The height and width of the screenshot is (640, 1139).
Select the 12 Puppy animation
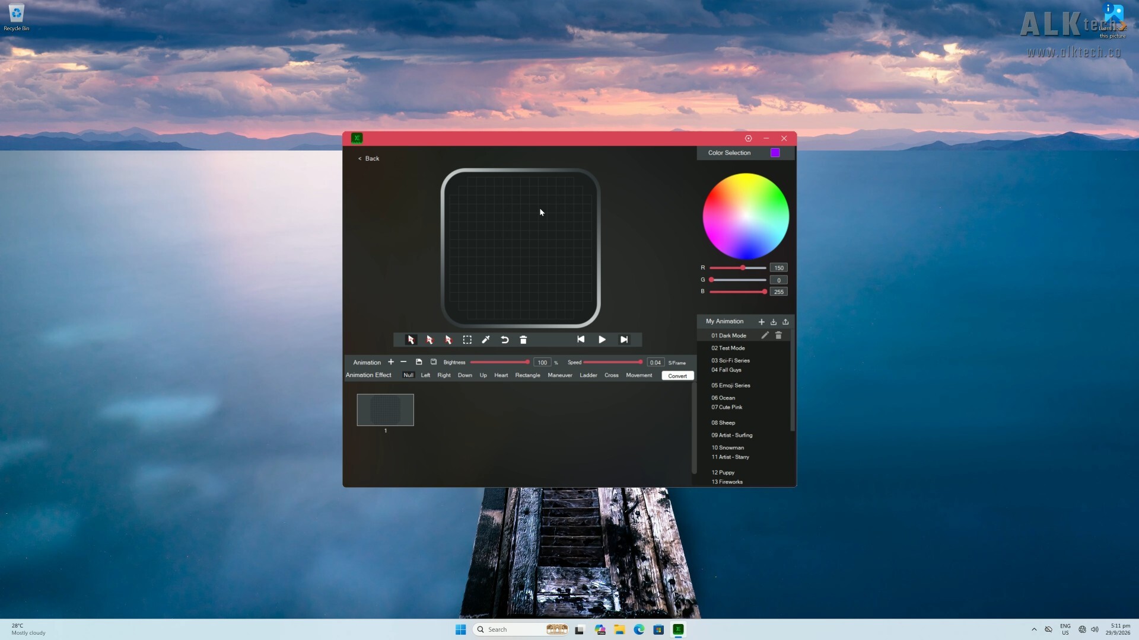coord(723,472)
